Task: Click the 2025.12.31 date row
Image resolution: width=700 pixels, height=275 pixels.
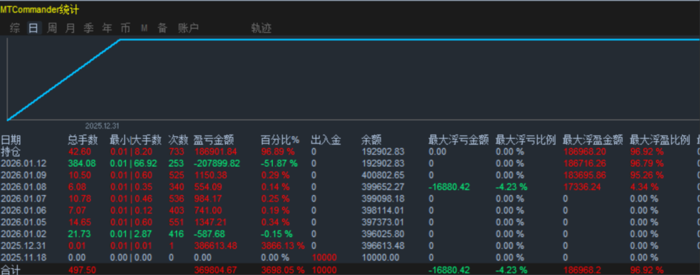Action: 22,245
